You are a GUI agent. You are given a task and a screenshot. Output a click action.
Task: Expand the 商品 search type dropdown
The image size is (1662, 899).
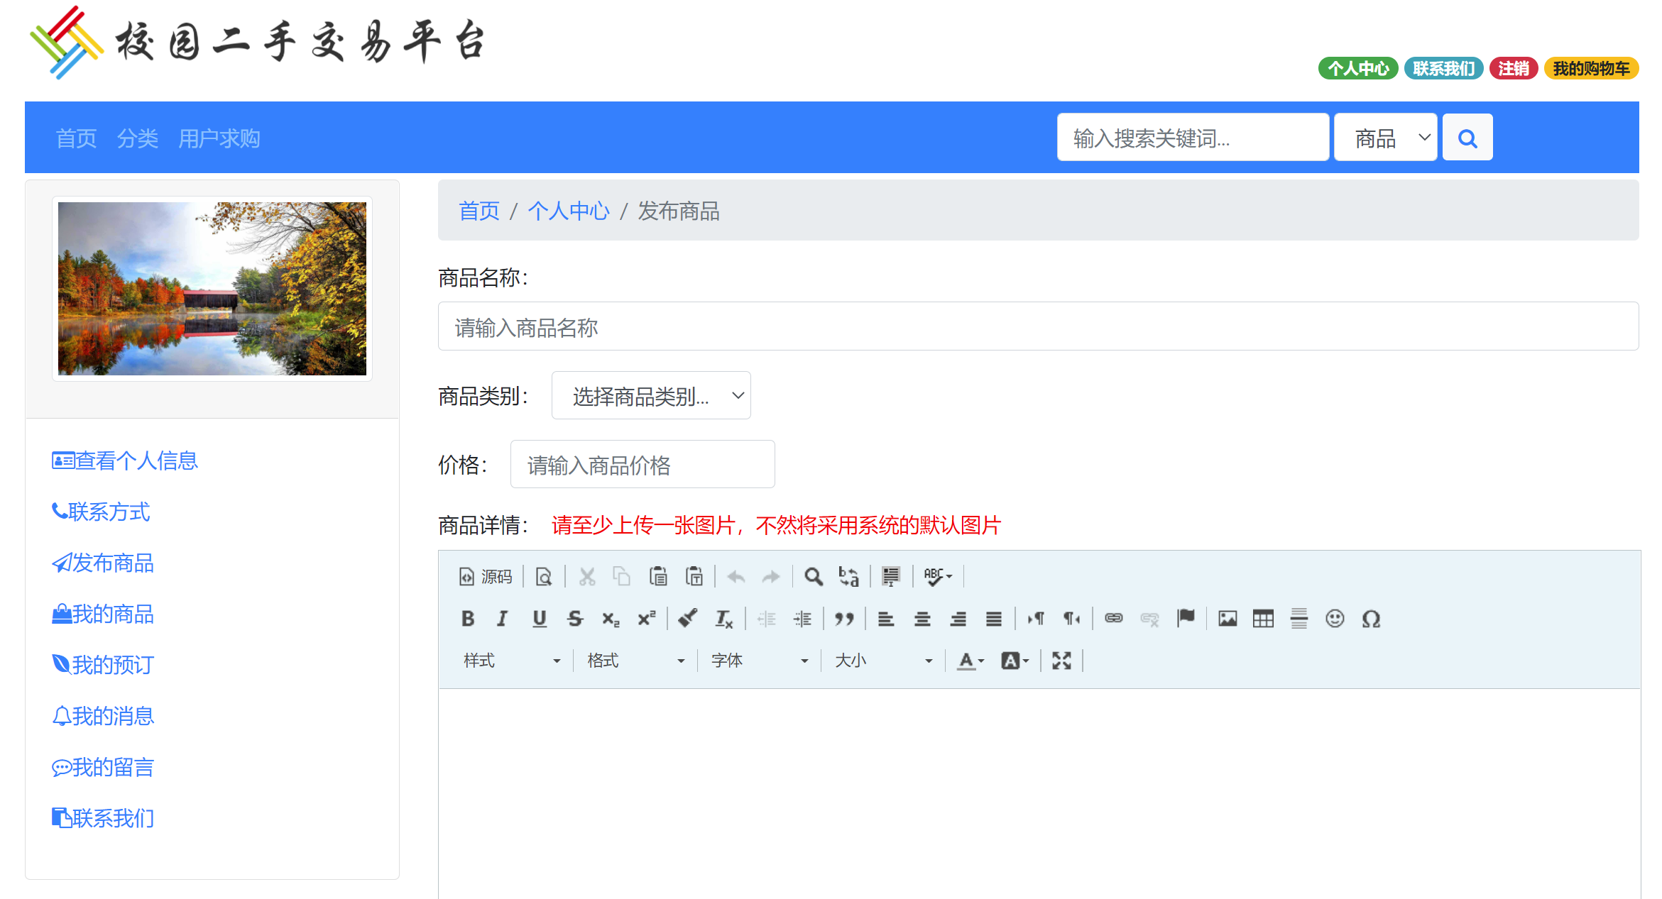click(x=1384, y=138)
